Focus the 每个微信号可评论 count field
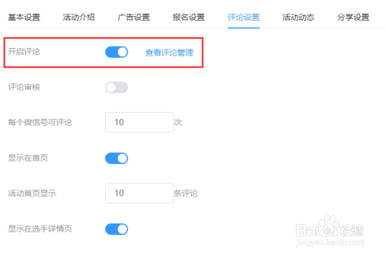 [139, 122]
